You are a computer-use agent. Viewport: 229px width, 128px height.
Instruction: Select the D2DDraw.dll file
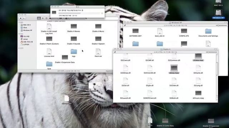point(126,69)
